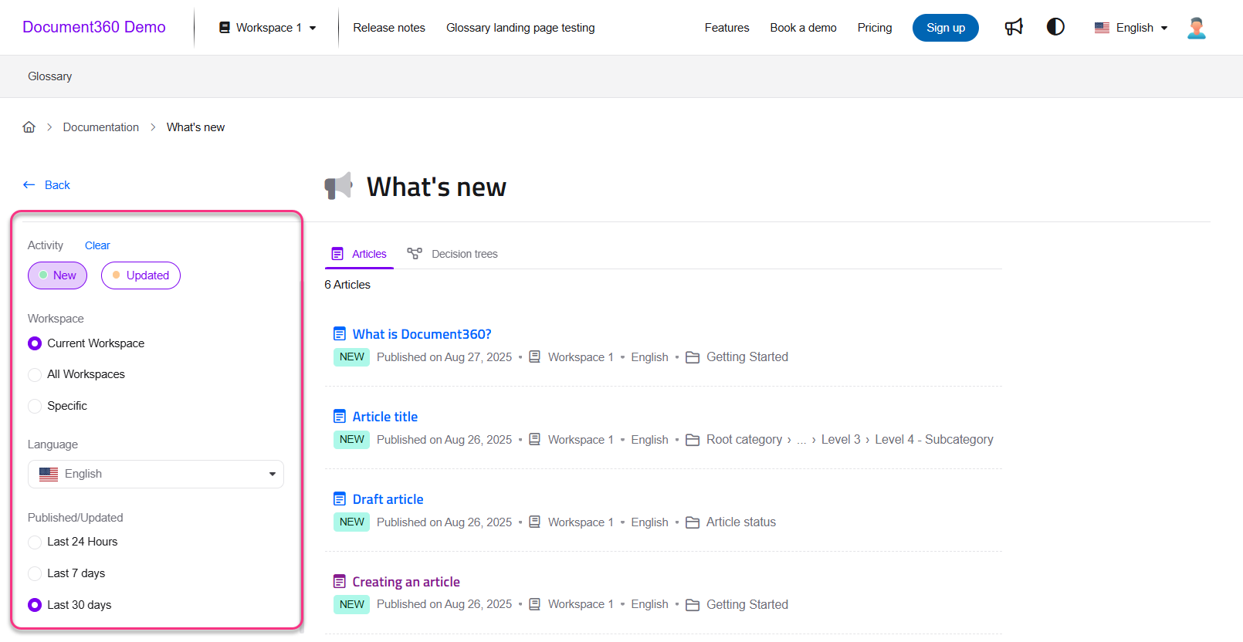Click the Glossary item in secondary bar
Image resolution: width=1243 pixels, height=642 pixels.
[49, 76]
